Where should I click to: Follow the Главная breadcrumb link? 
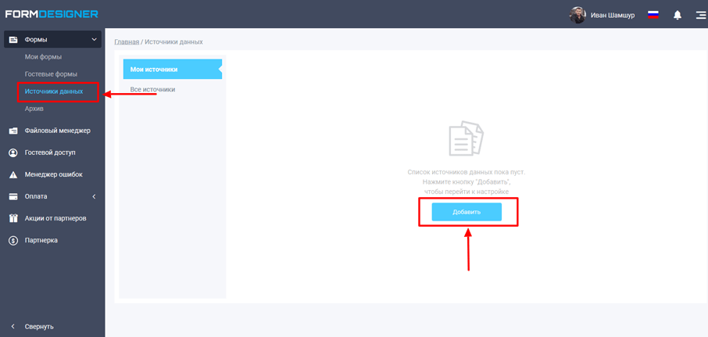click(127, 41)
